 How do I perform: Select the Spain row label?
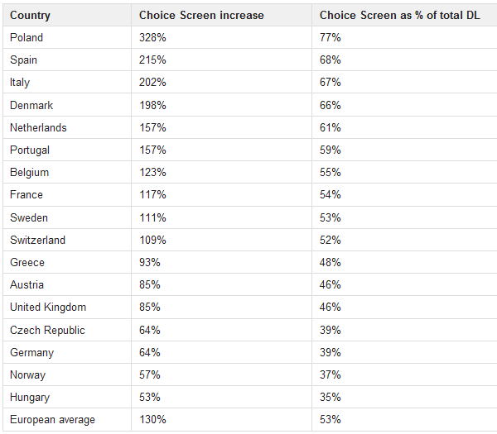click(x=24, y=60)
